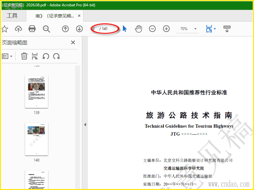254x190 pixels.
Task: Click the 交通运输部科学研究院 text
Action: click(184, 168)
